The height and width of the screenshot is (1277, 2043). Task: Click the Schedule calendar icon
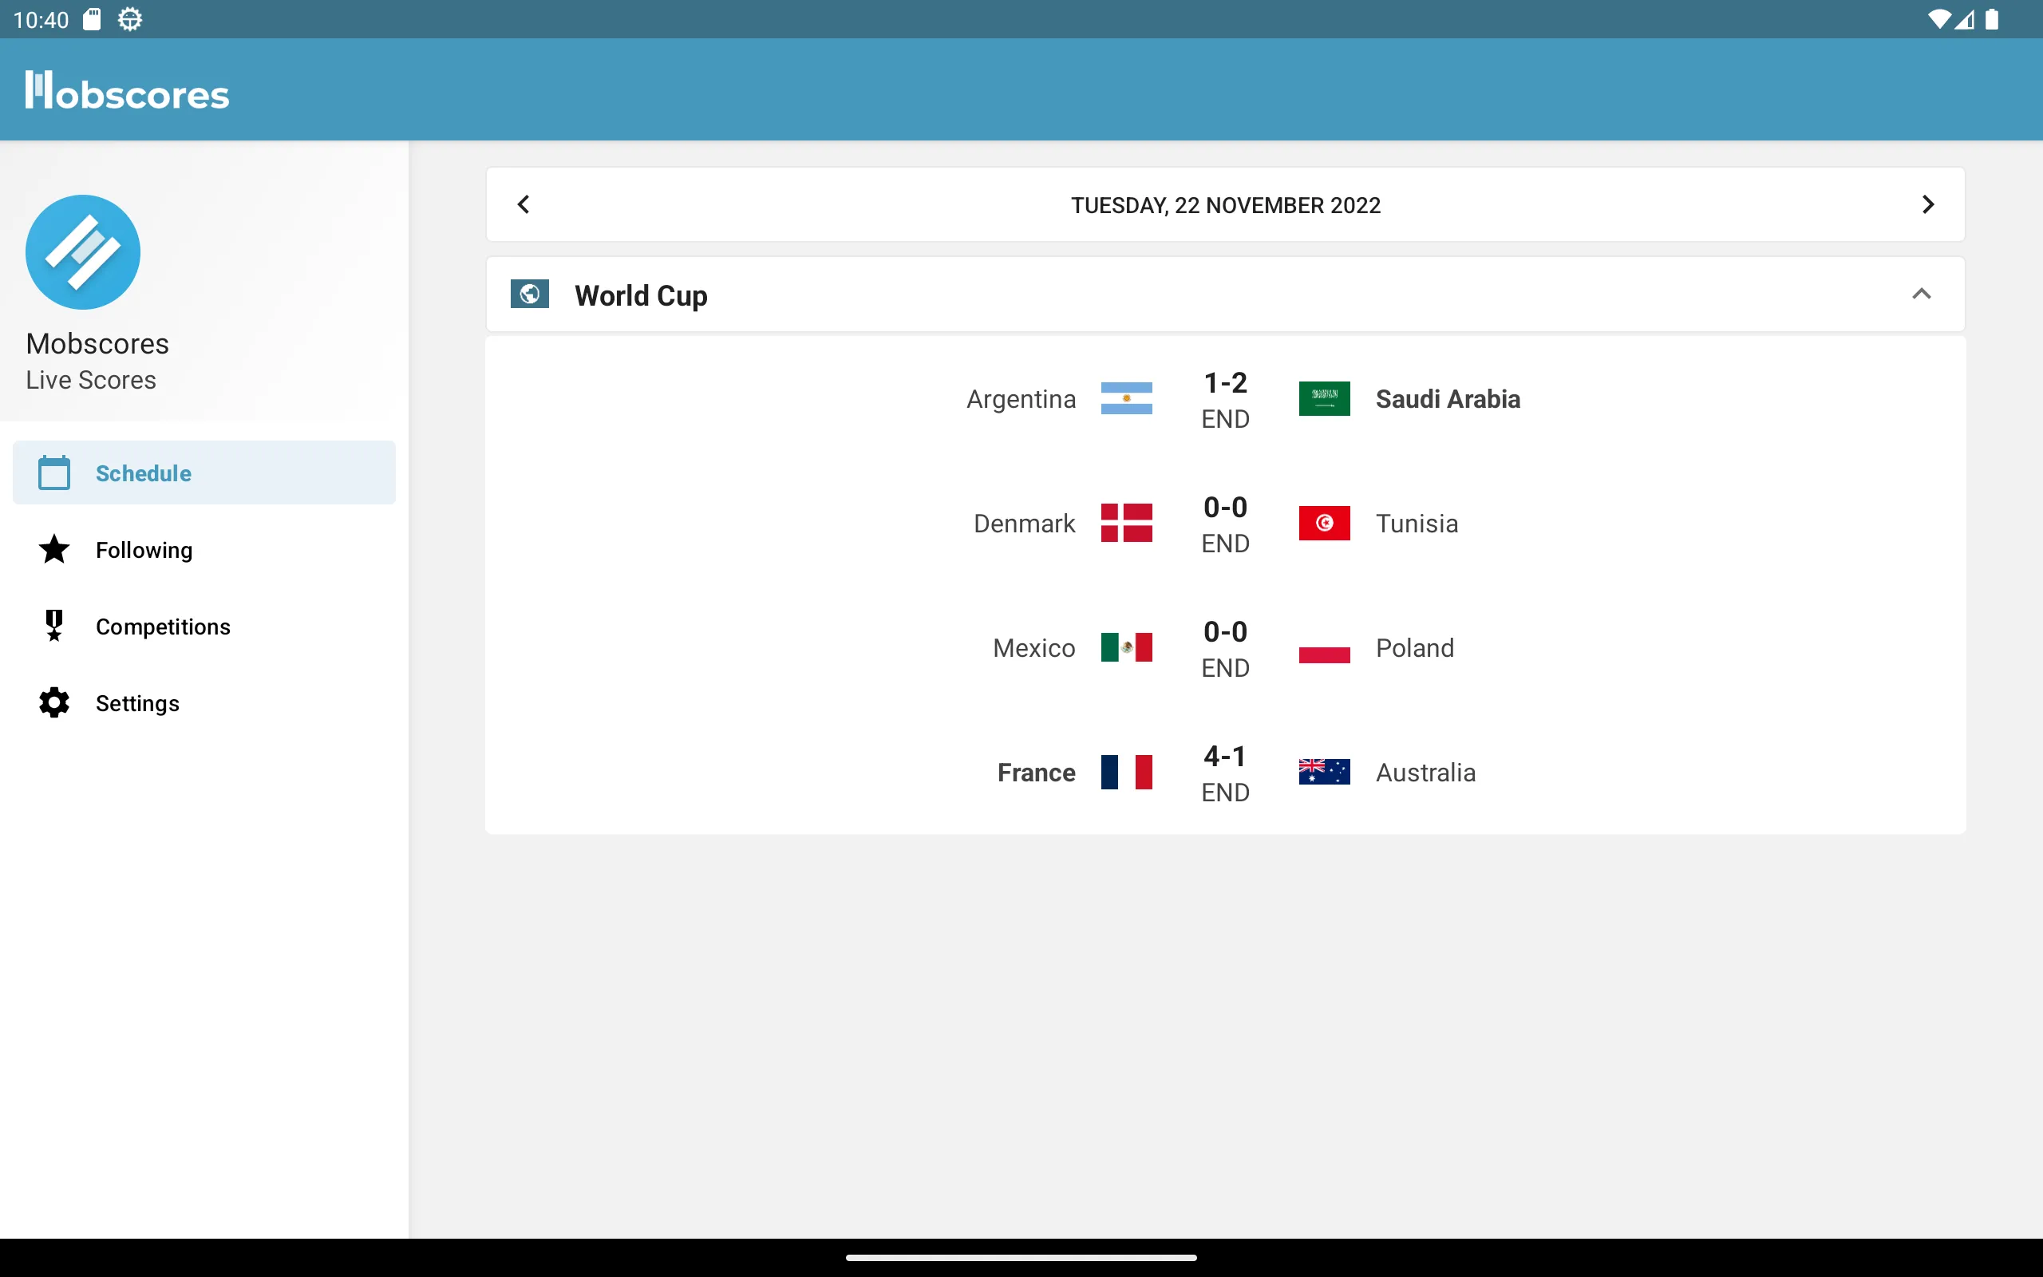(54, 472)
